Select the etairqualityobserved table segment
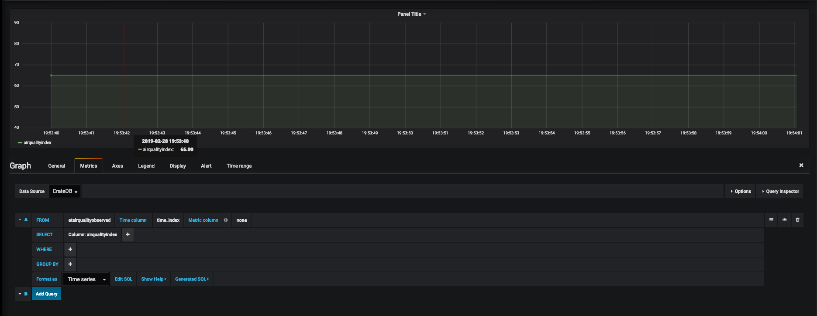The height and width of the screenshot is (316, 817). [x=90, y=220]
